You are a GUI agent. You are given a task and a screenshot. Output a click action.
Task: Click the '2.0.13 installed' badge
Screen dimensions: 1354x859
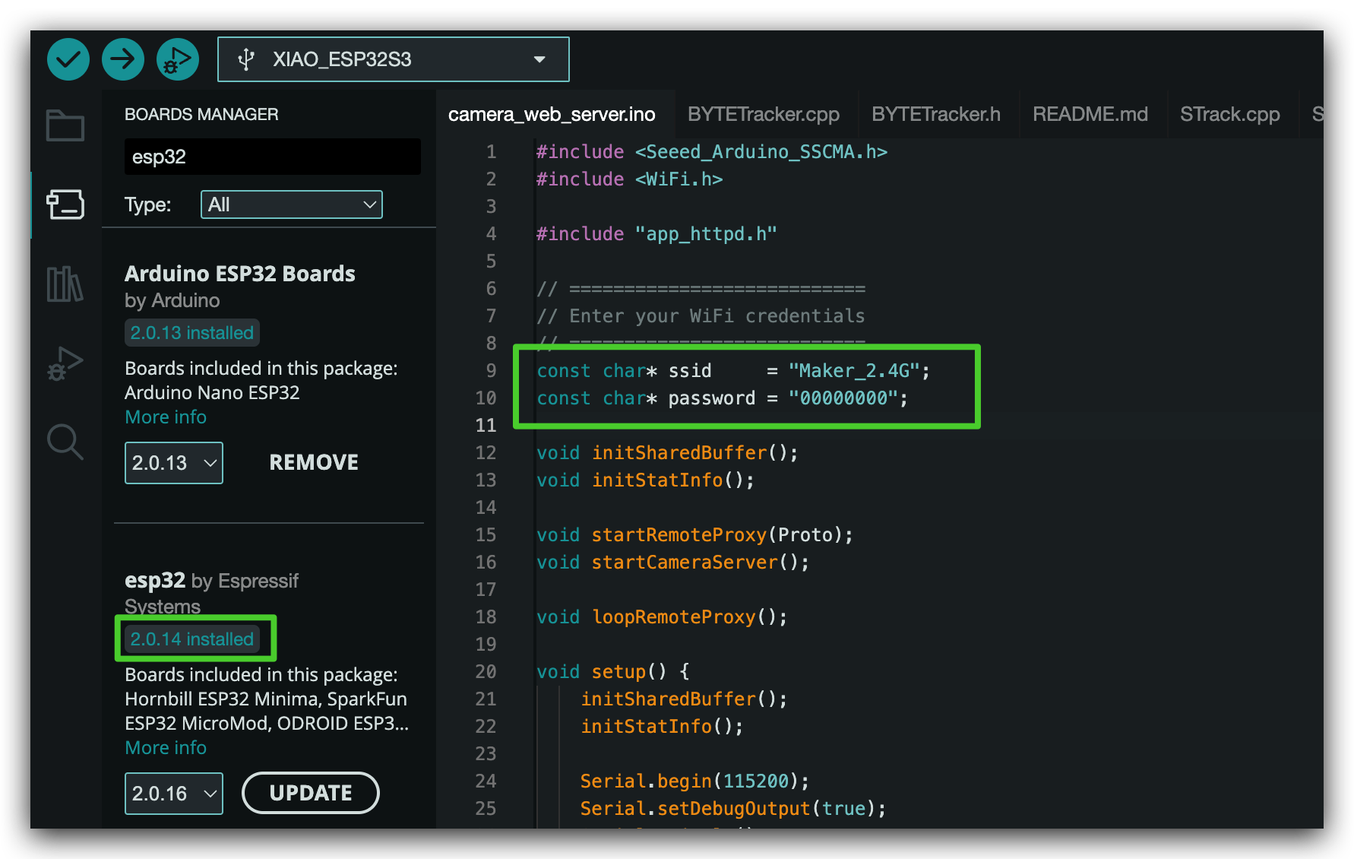[x=191, y=333]
